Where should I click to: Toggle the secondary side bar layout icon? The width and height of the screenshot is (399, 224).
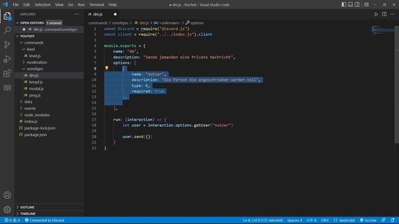click(357, 4)
